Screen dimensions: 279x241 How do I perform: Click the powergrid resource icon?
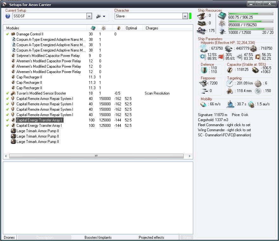(222, 23)
